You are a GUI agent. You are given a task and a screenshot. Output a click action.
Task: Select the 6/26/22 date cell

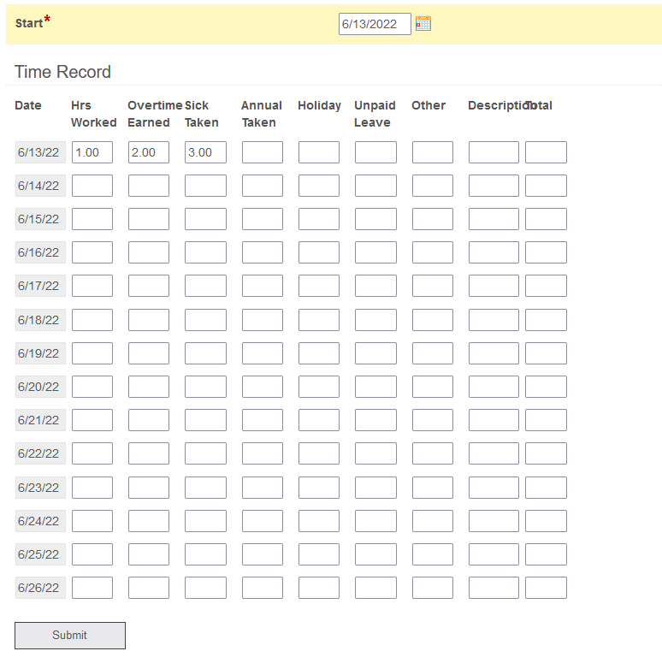point(39,588)
